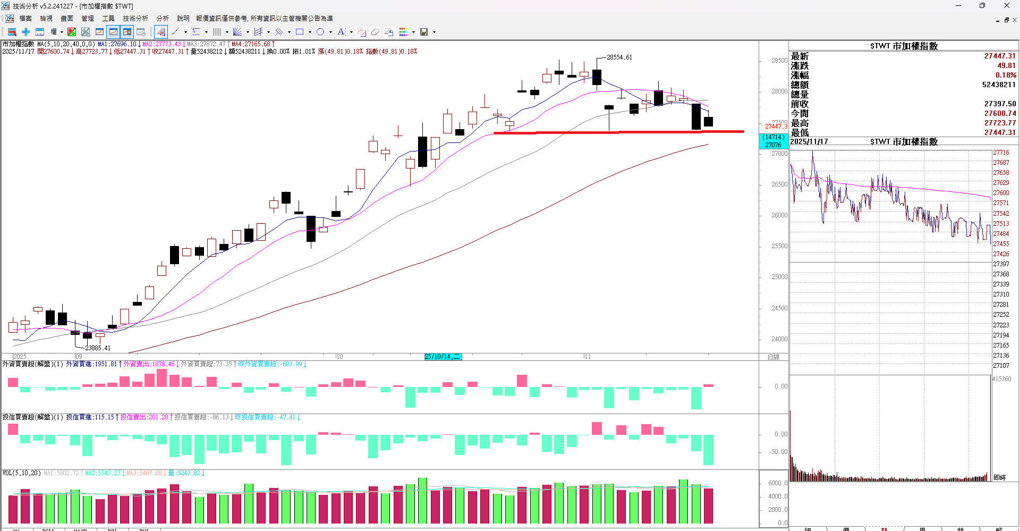Expand the color palette dropdown arrow
Image resolution: width=1020 pixels, height=531 pixels.
click(413, 32)
